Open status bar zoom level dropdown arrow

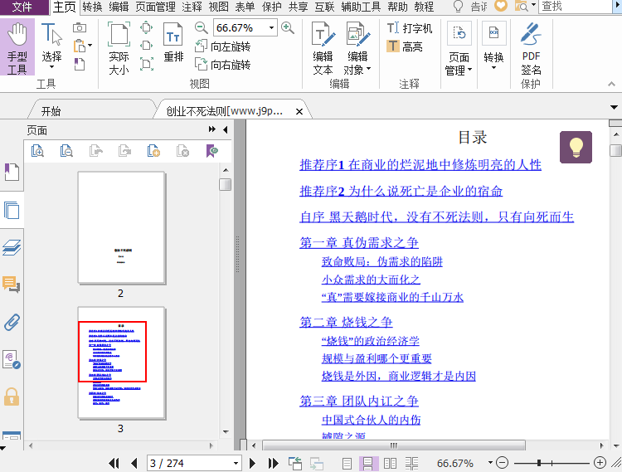point(490,463)
